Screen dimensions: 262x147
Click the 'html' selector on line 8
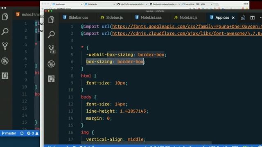(86, 76)
